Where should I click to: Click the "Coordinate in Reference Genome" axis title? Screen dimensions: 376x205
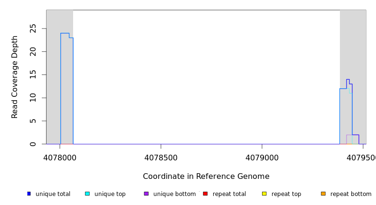tap(206, 177)
